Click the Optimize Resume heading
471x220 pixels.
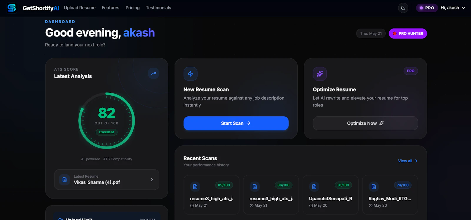click(x=334, y=89)
